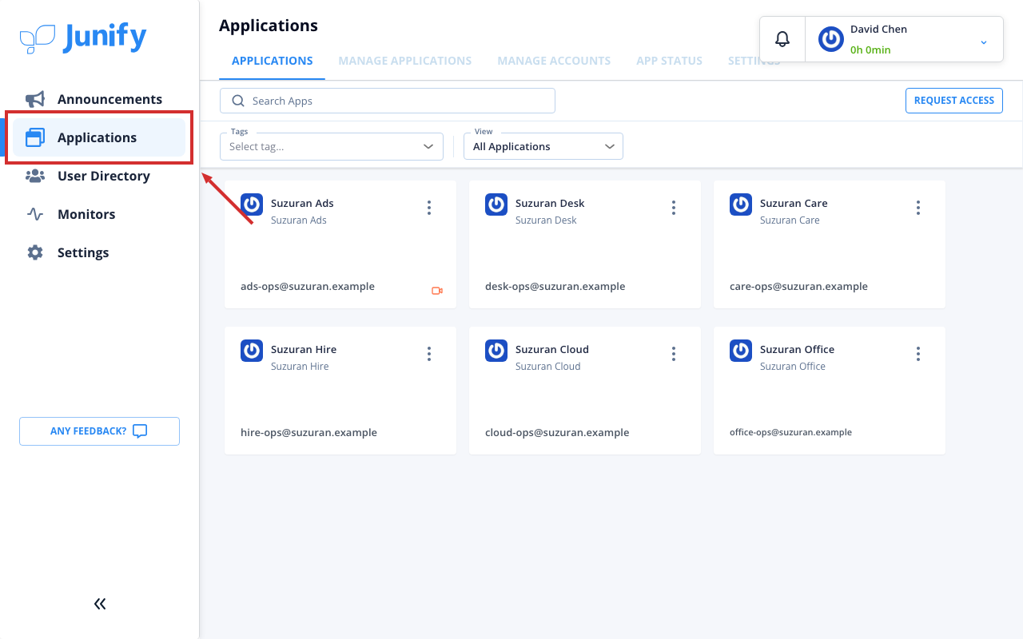Click the orange video camera icon on Suzuran Ads

[437, 291]
